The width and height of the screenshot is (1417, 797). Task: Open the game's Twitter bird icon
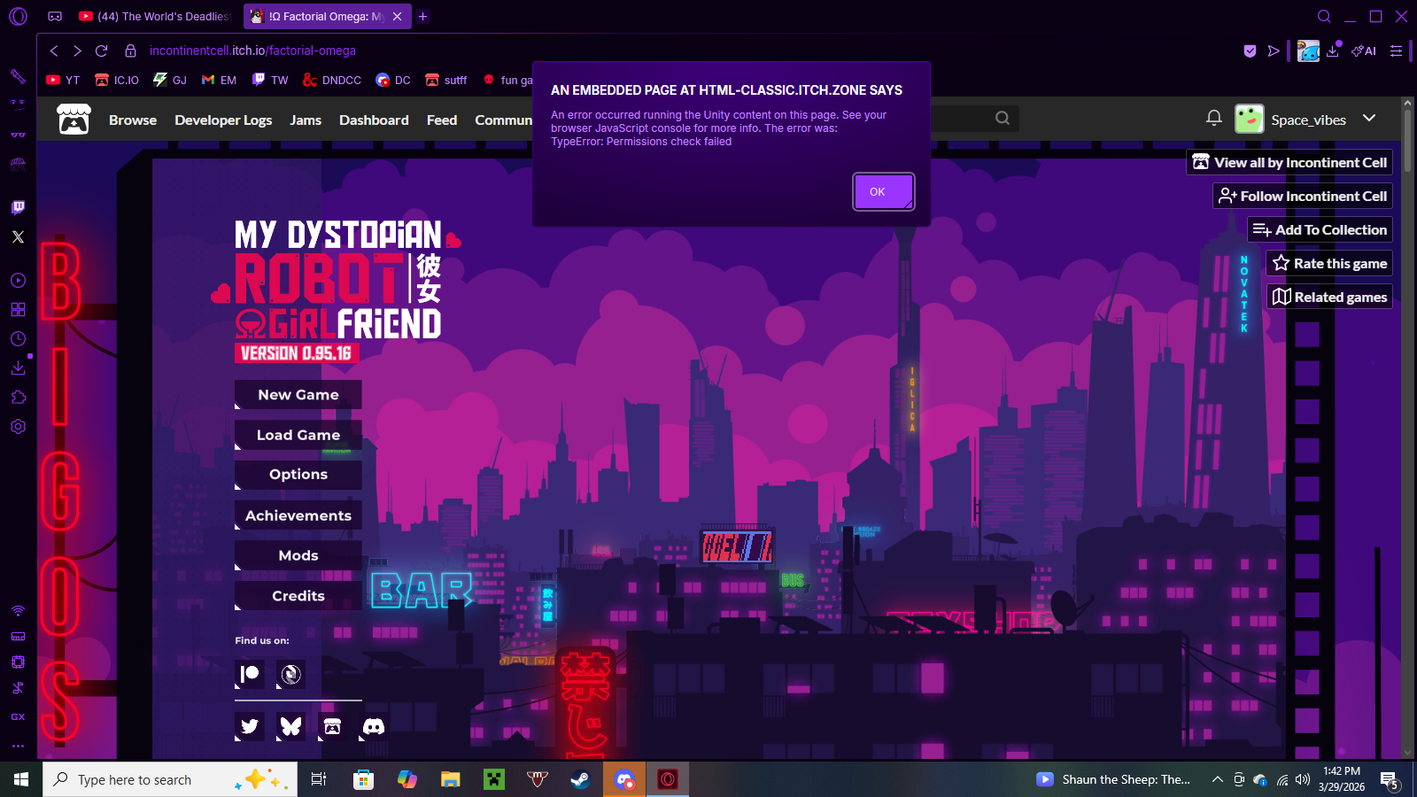point(250,727)
